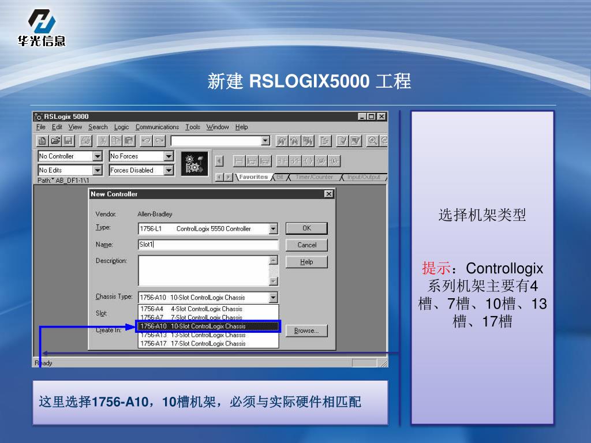Switch to the Bit instruction tab
The image size is (591, 443).
pyautogui.click(x=280, y=177)
